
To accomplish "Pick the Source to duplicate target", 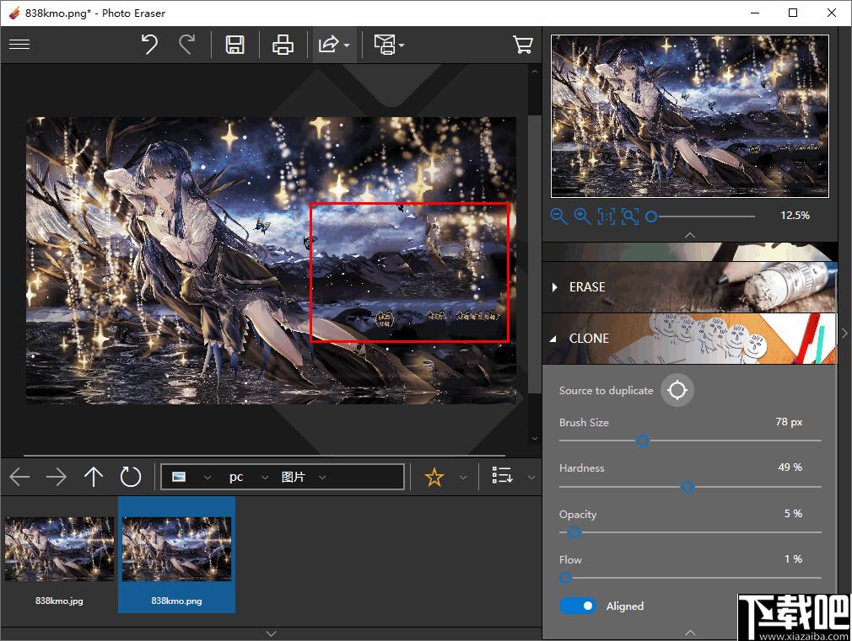I will click(677, 390).
